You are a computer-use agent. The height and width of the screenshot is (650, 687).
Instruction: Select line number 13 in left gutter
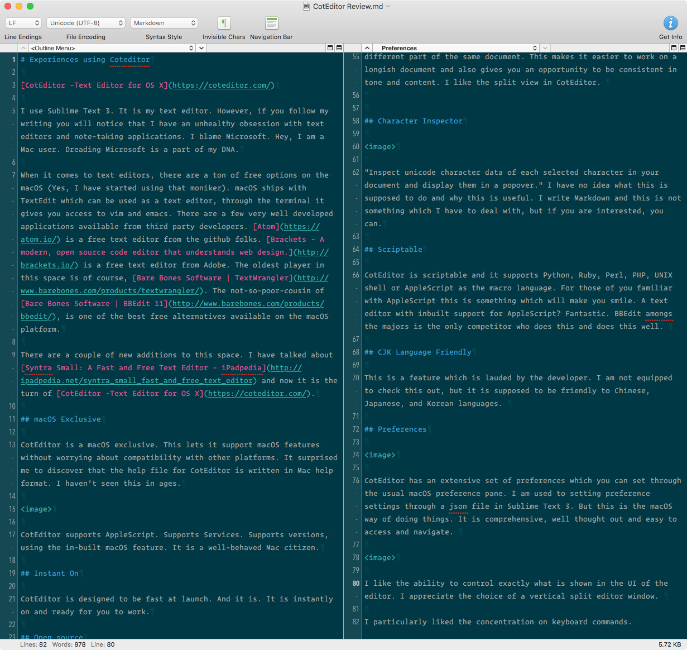point(12,445)
